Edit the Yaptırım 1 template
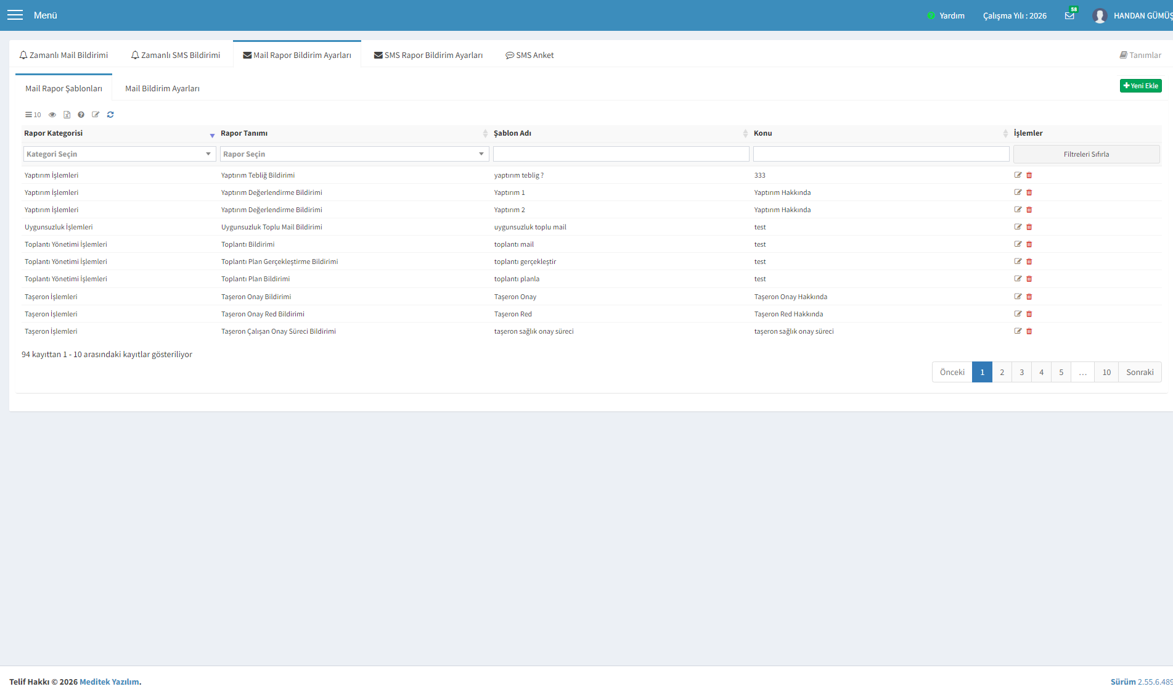Screen dimensions: 1173x697 point(1018,192)
